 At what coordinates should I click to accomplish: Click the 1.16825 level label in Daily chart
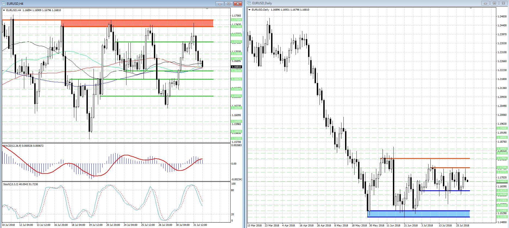(502, 181)
